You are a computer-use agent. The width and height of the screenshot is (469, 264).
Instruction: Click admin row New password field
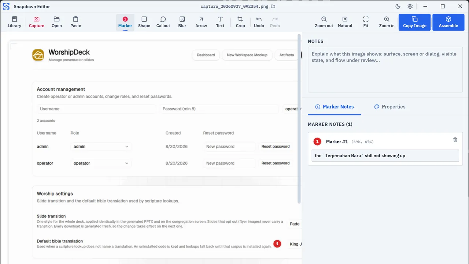(x=229, y=147)
